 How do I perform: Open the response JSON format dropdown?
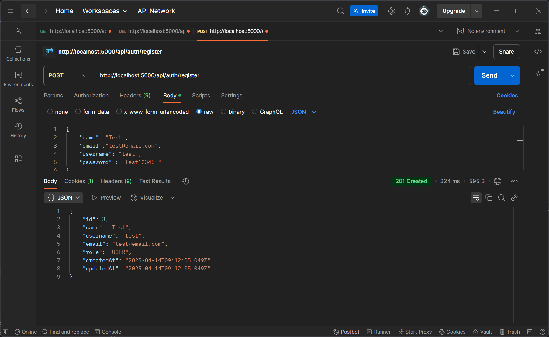pyautogui.click(x=64, y=198)
